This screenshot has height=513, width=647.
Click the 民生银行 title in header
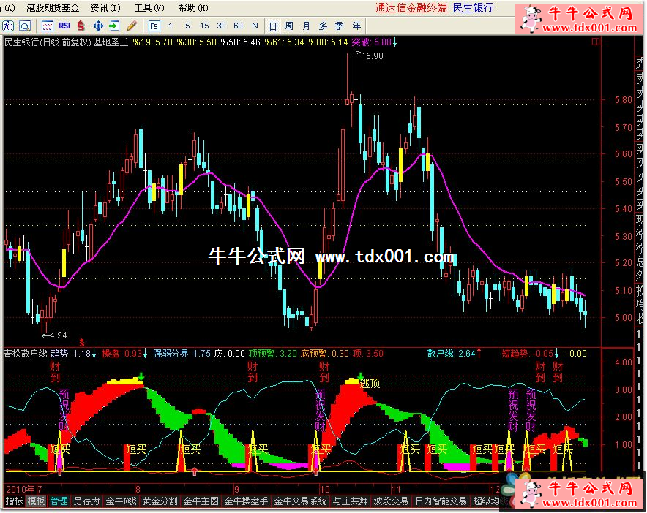[x=473, y=8]
